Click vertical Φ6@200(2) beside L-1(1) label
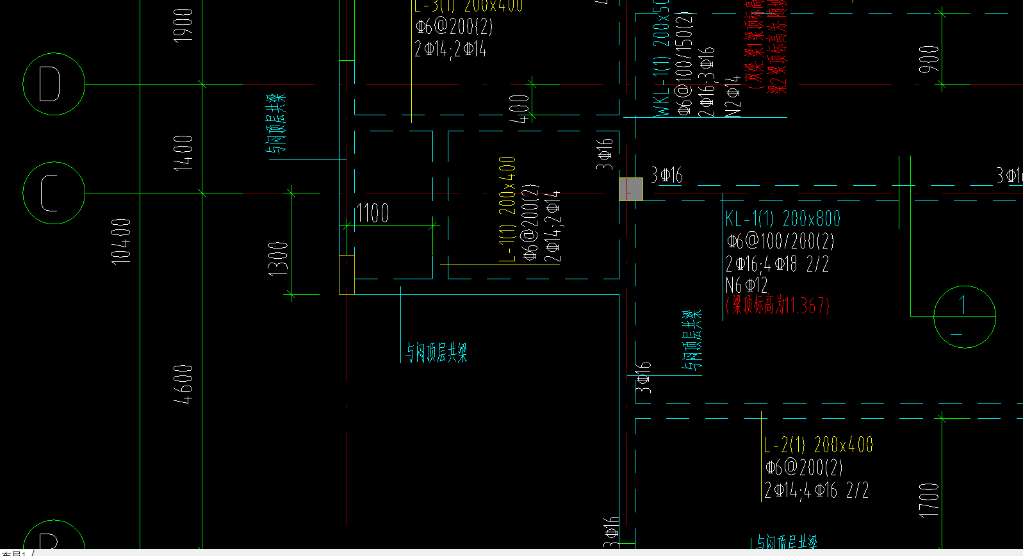This screenshot has width=1023, height=556. tap(530, 222)
